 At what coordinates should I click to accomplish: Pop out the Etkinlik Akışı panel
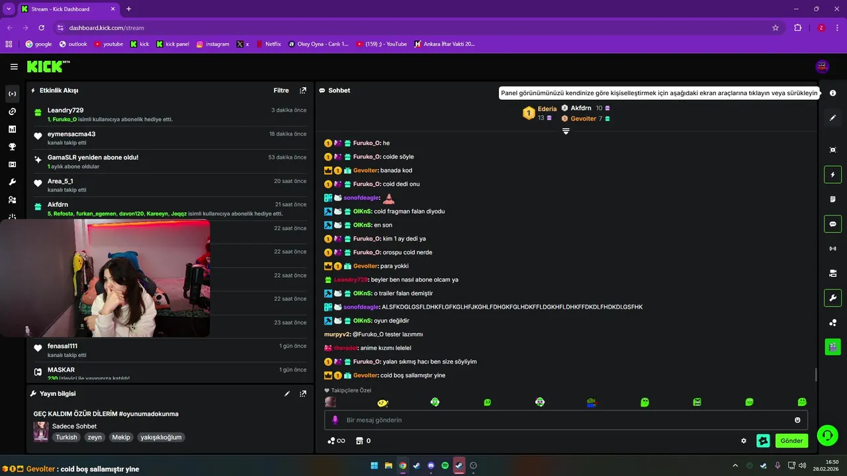[303, 91]
